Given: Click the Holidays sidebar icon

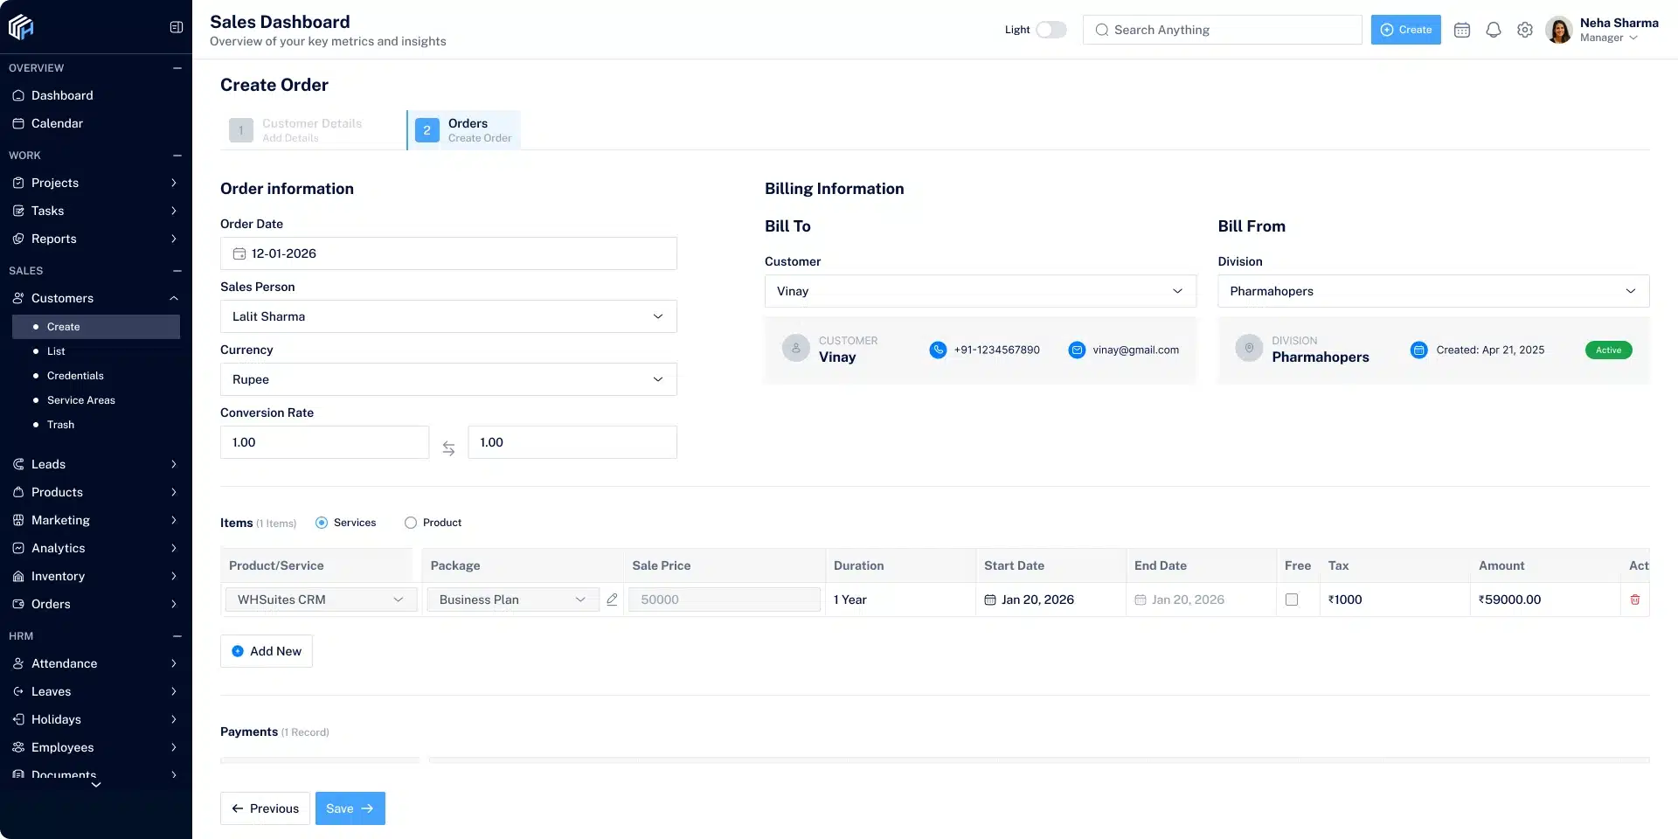Looking at the screenshot, I should coord(18,719).
